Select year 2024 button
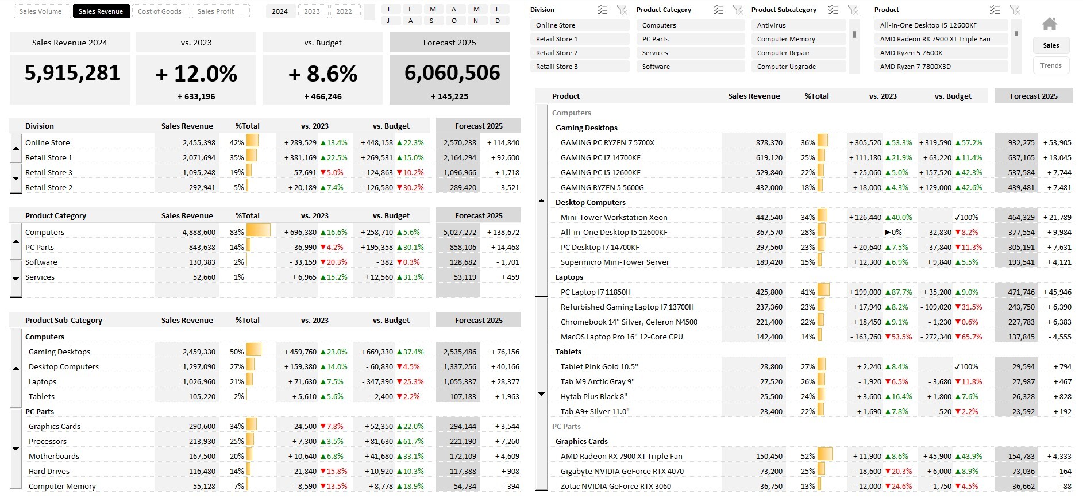1083x498 pixels. click(x=280, y=11)
